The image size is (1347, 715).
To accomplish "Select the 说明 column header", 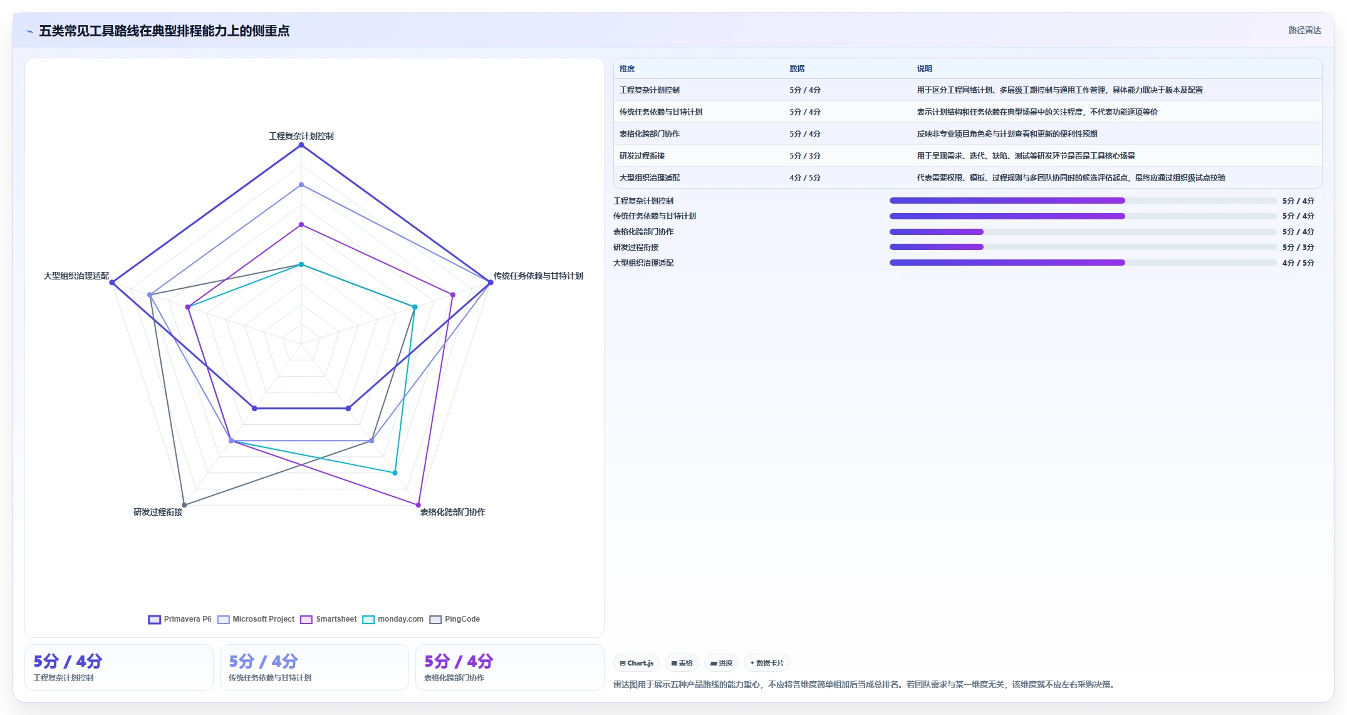I will (x=924, y=69).
